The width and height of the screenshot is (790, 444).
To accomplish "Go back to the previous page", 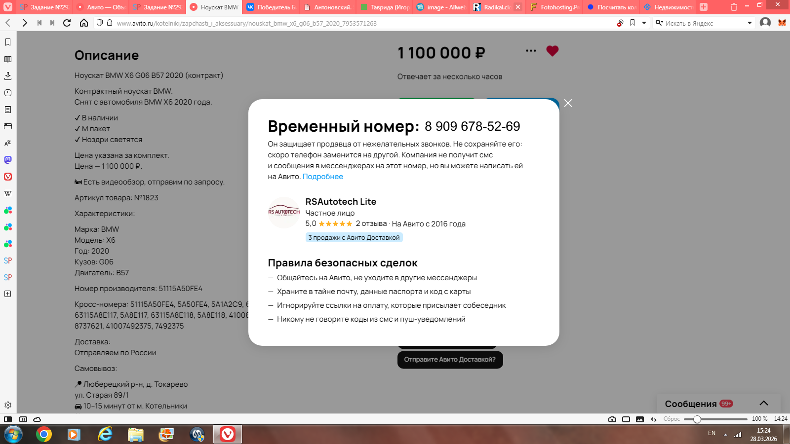I will click(8, 23).
